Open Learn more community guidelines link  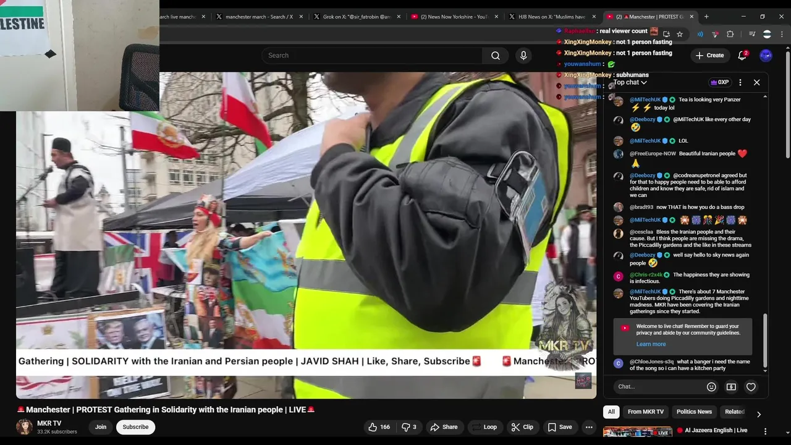651,344
